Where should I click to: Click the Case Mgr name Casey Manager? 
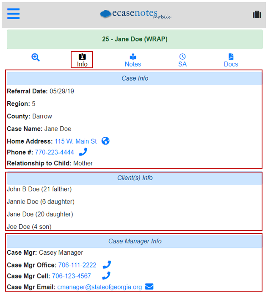point(61,253)
